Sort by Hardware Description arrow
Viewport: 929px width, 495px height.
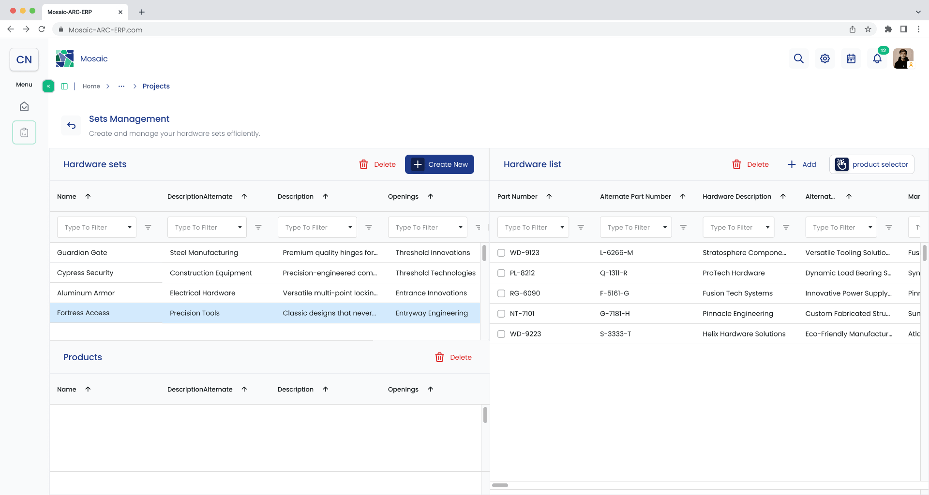783,196
